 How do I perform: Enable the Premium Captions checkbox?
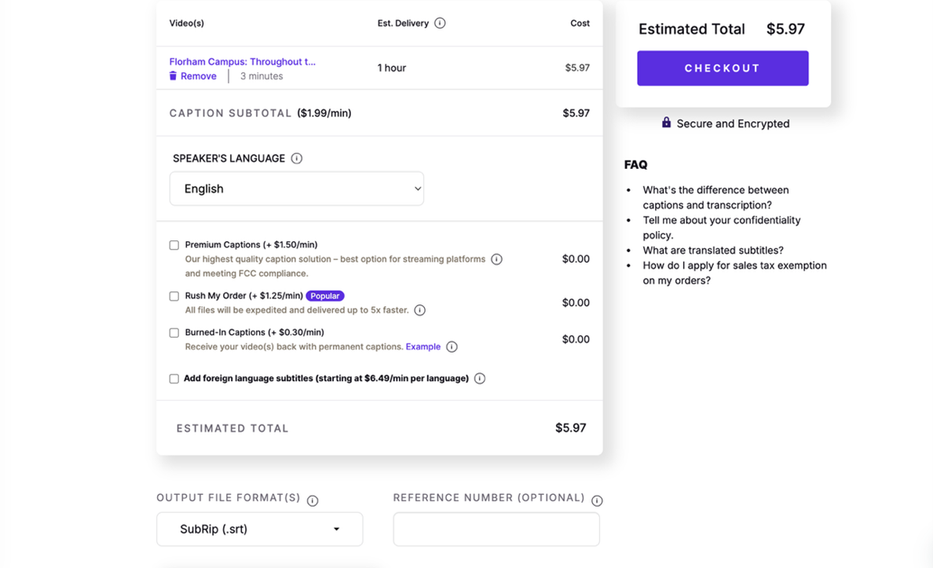pyautogui.click(x=174, y=245)
